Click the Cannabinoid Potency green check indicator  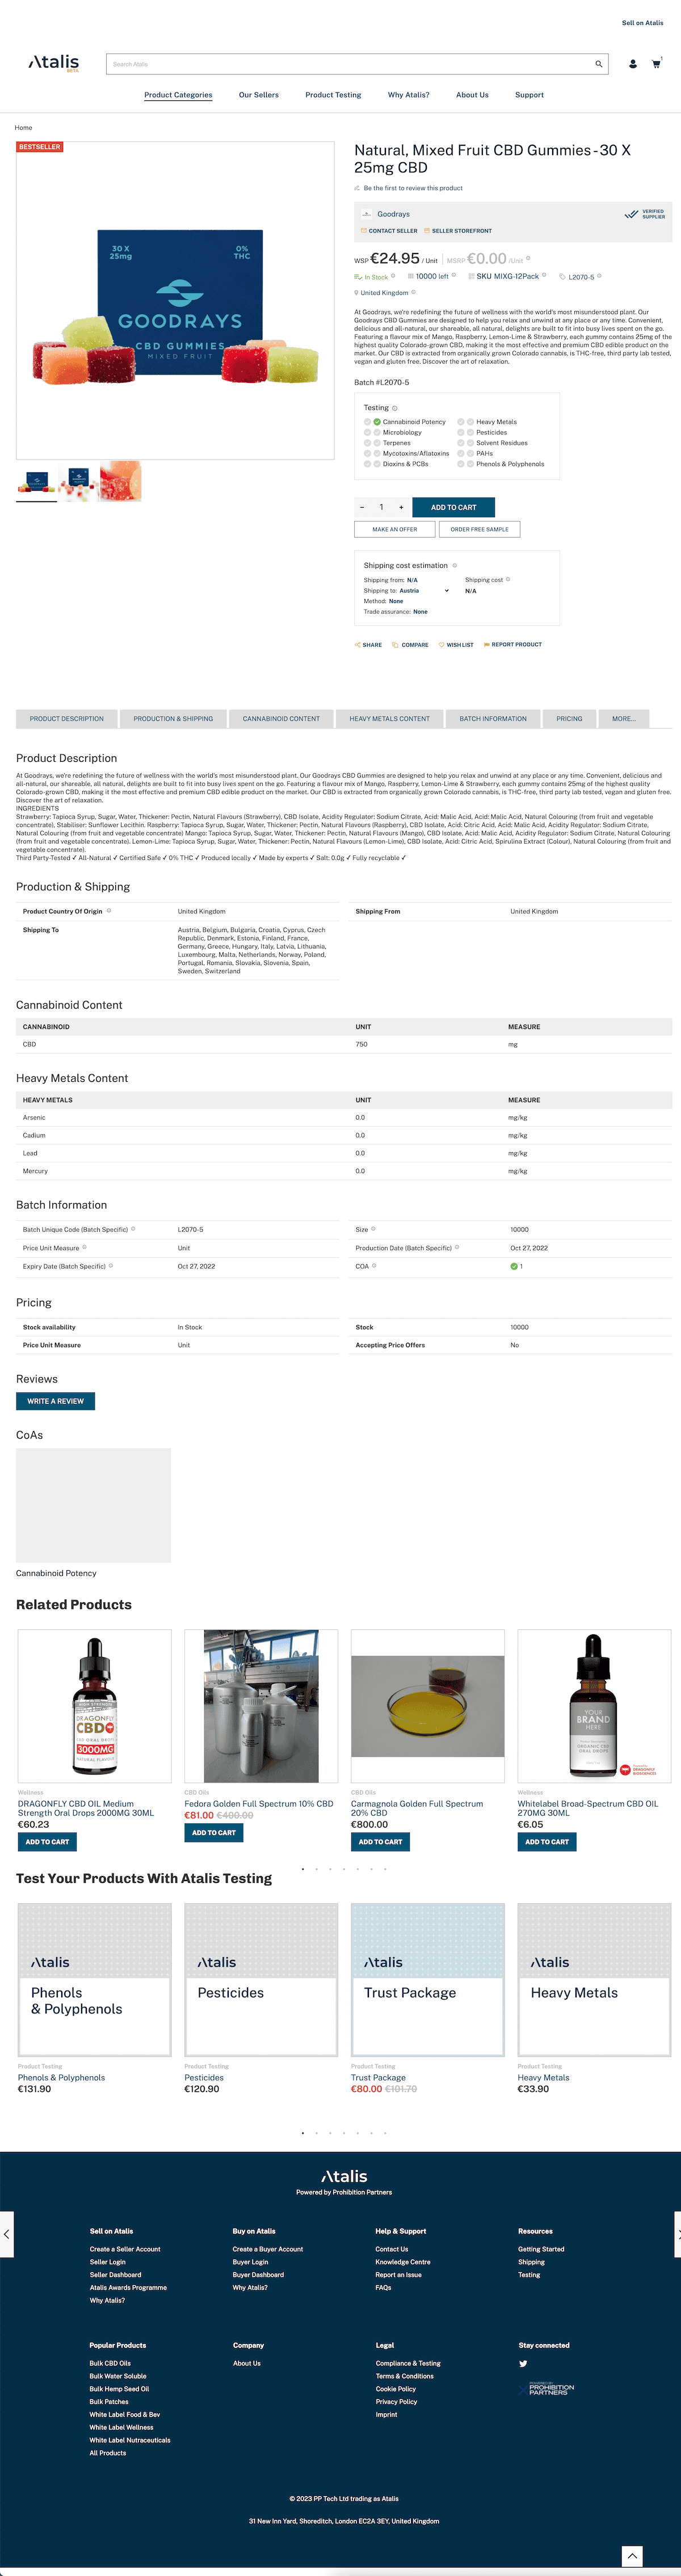click(x=377, y=422)
